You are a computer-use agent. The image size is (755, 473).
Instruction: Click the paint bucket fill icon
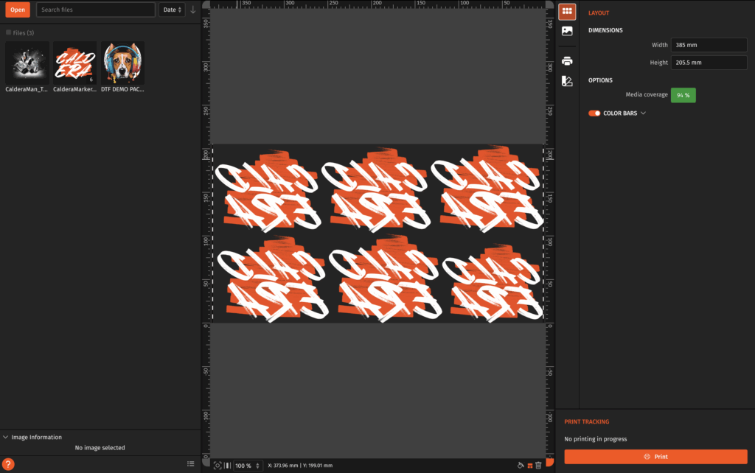[x=521, y=465]
